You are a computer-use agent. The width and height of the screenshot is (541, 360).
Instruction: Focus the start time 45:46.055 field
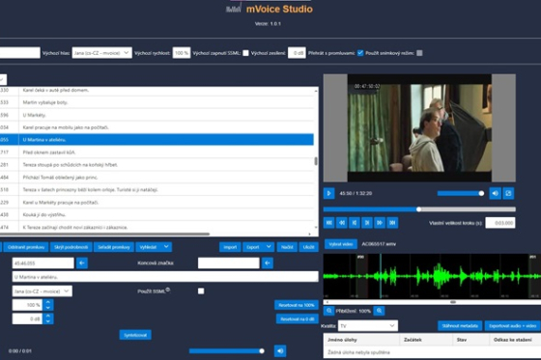(43, 263)
